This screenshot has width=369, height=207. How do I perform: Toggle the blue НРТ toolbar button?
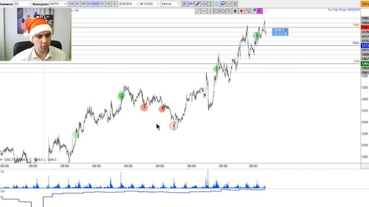tap(191, 4)
